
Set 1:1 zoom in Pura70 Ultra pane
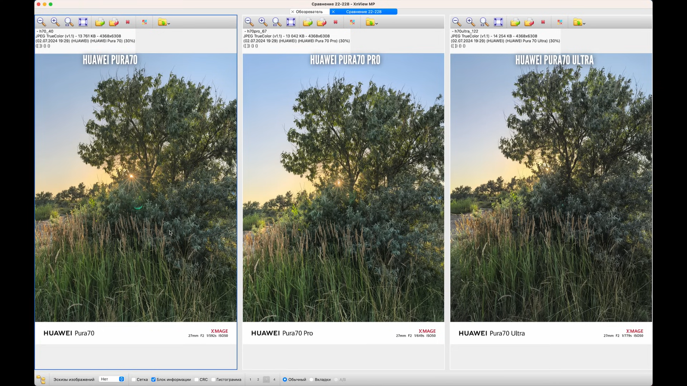(x=484, y=22)
